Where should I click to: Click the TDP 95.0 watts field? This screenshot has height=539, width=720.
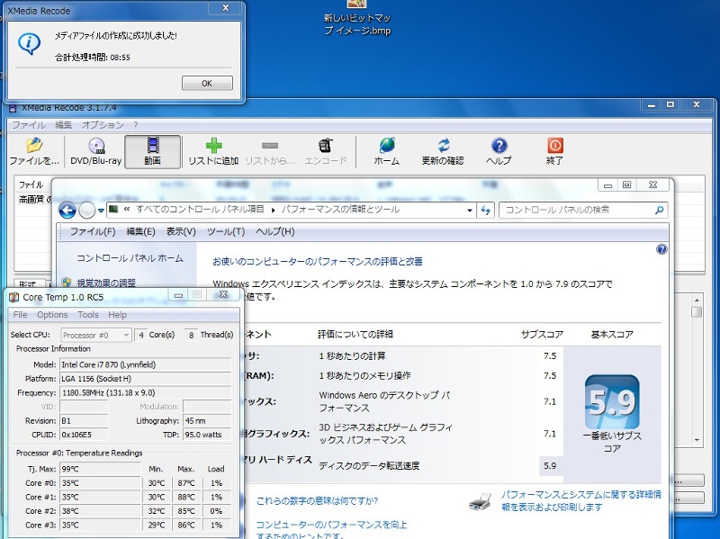207,435
